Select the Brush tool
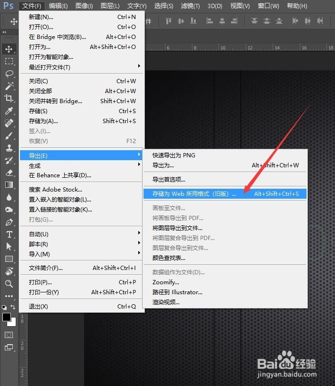 (x=9, y=135)
